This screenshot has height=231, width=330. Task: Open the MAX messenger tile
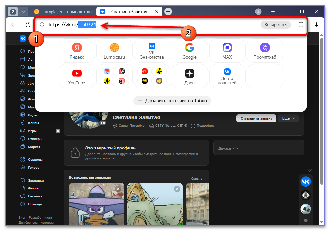coord(227,51)
